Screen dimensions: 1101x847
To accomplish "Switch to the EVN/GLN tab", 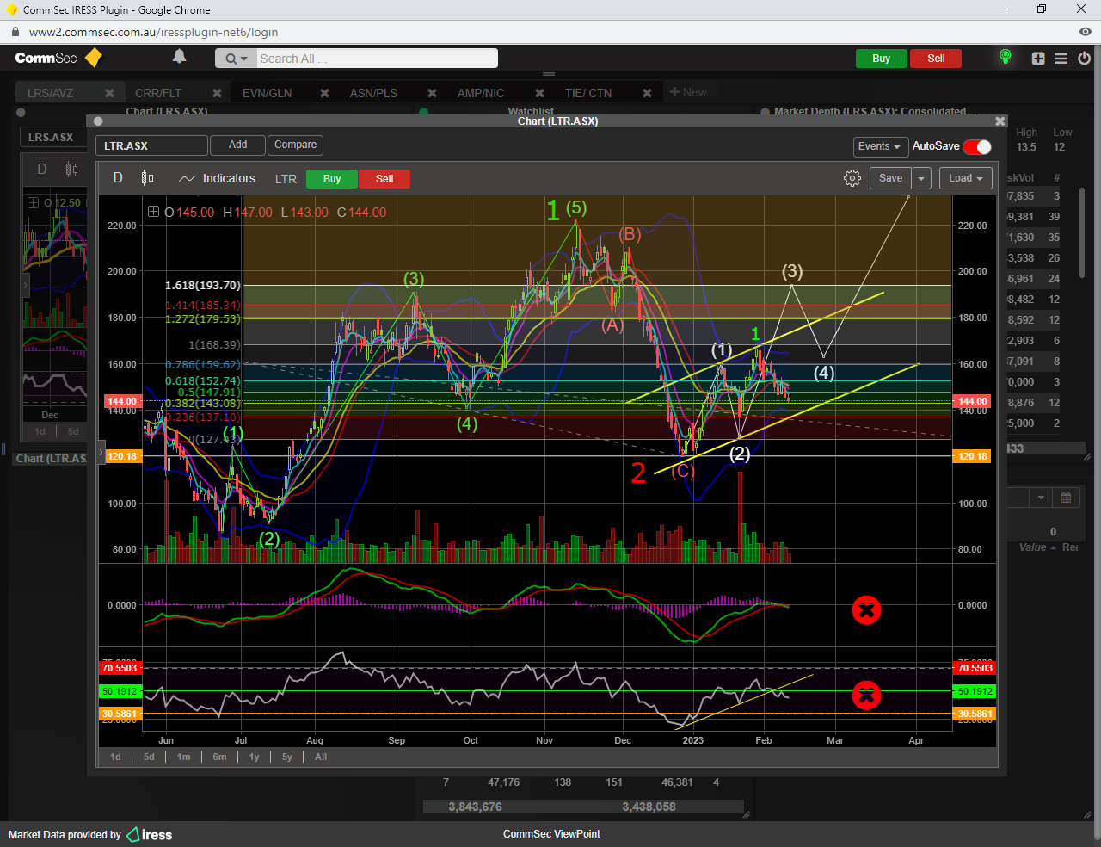I will (267, 93).
